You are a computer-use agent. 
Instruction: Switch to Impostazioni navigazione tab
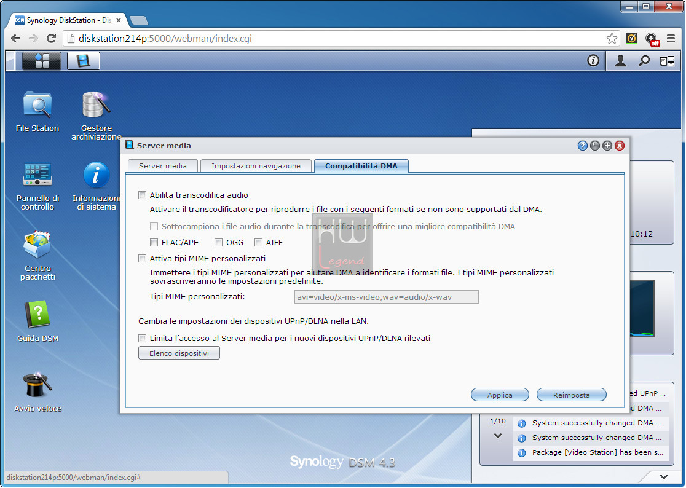tap(256, 166)
